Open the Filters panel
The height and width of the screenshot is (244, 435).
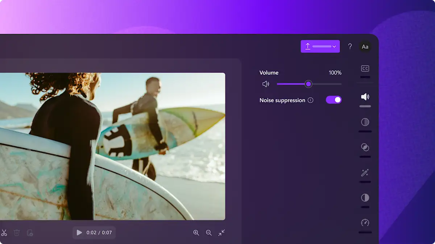coord(365,122)
